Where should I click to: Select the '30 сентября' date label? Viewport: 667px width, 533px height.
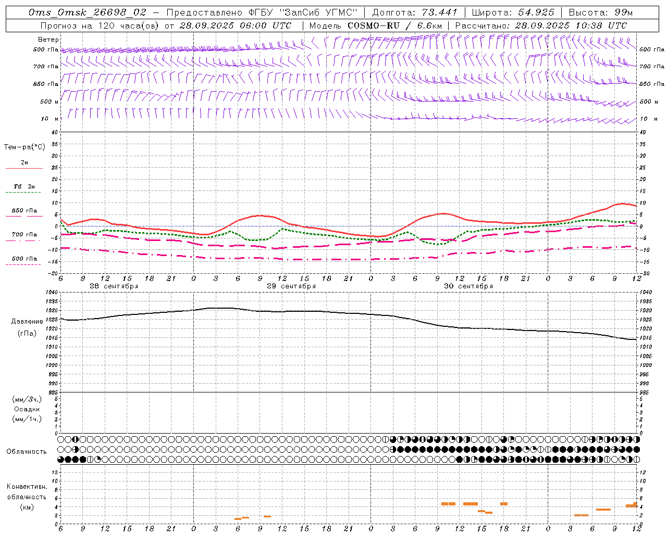point(468,286)
